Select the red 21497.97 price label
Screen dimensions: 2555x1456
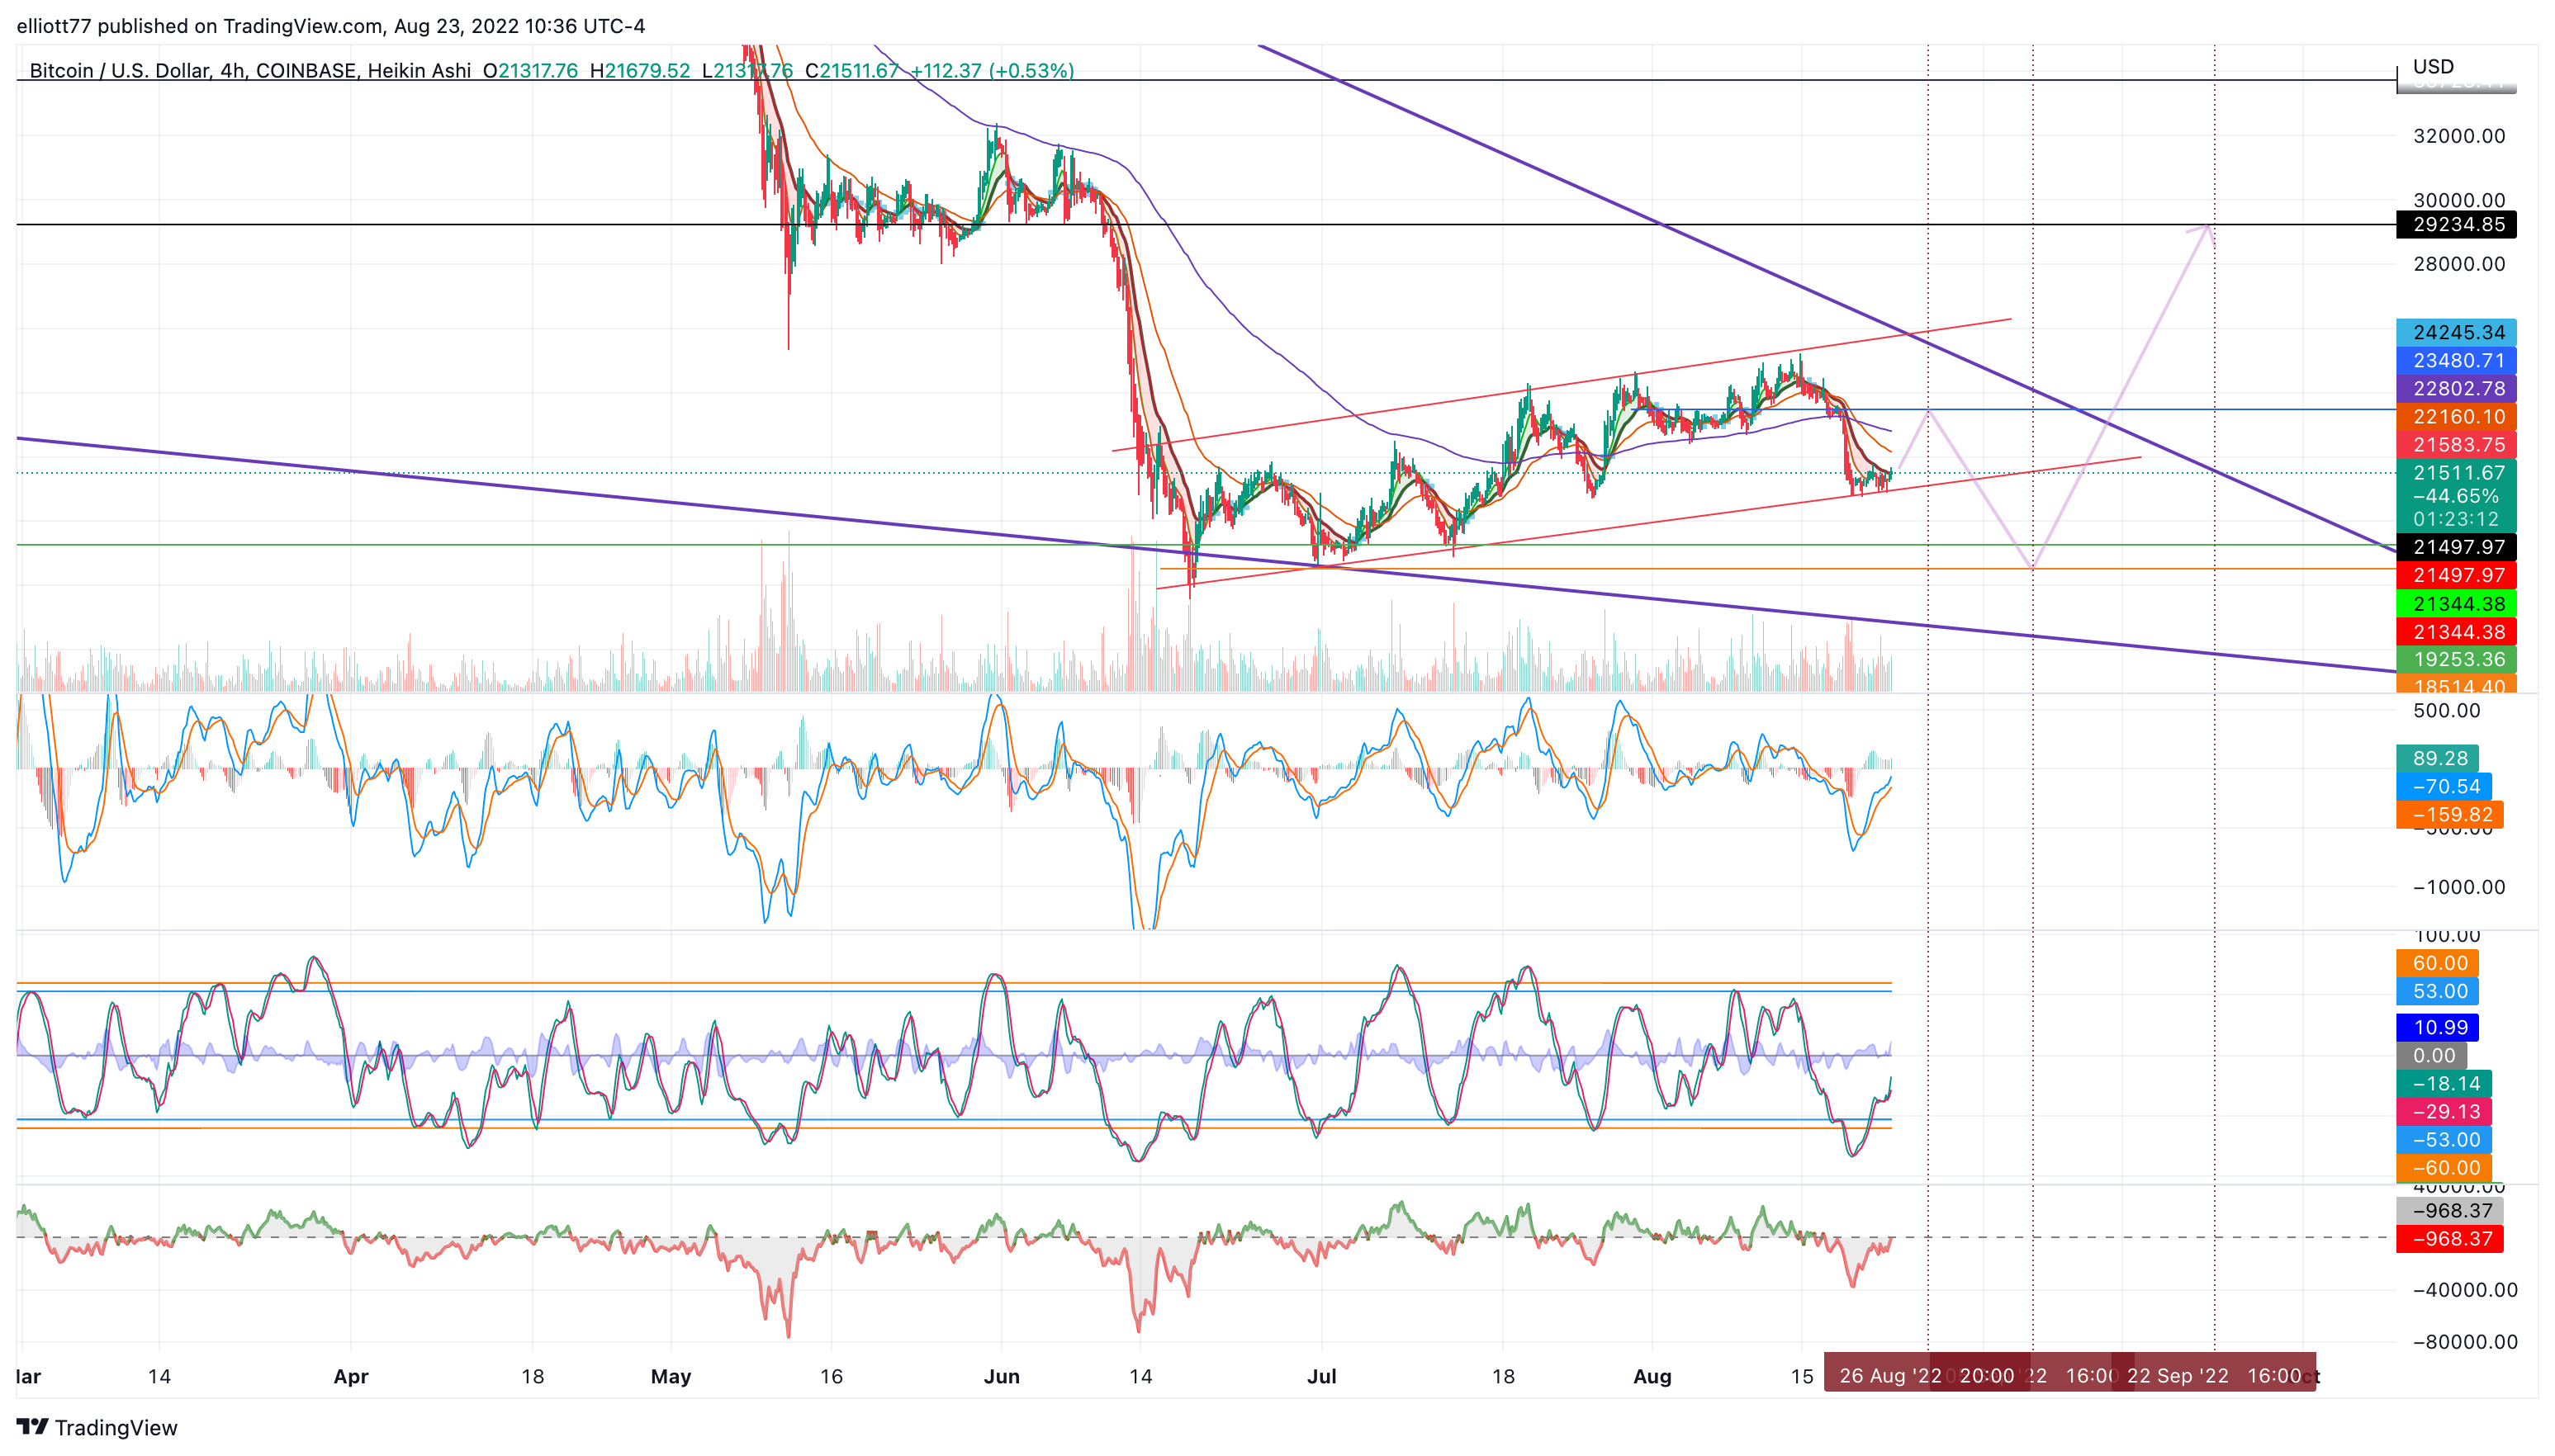click(2456, 575)
